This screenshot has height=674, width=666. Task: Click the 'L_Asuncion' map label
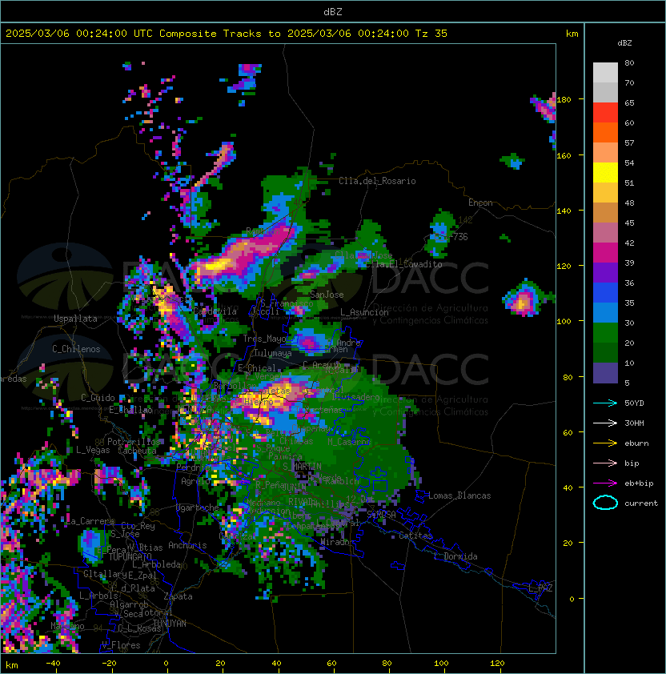364,312
